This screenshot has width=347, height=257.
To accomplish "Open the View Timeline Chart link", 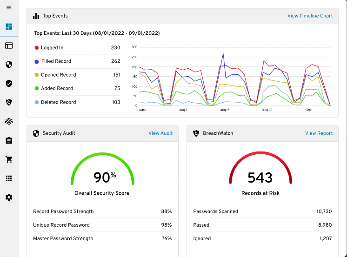I will point(310,16).
